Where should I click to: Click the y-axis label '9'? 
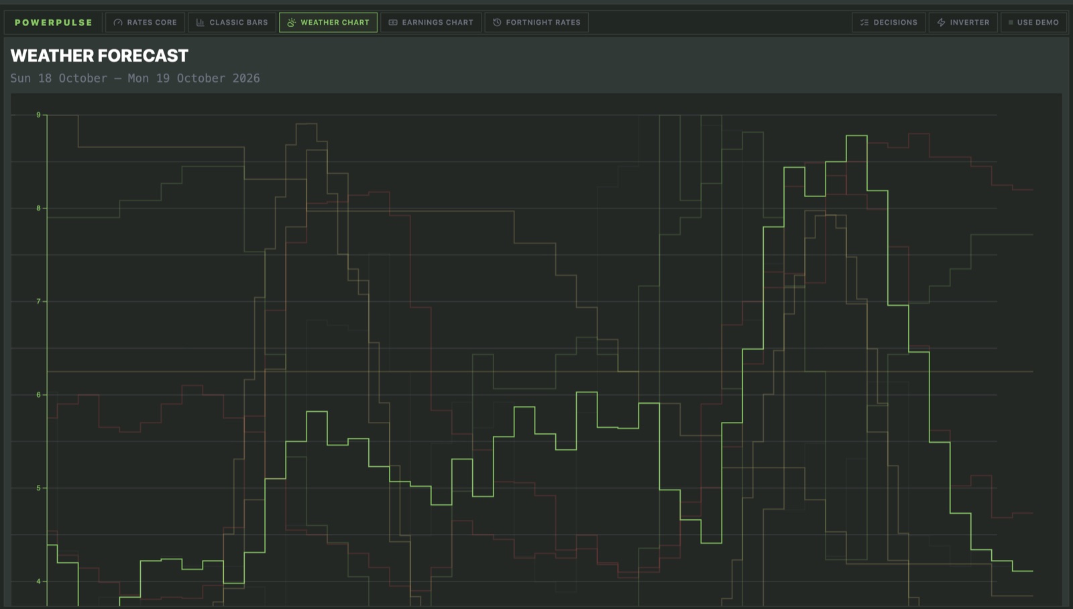[38, 115]
